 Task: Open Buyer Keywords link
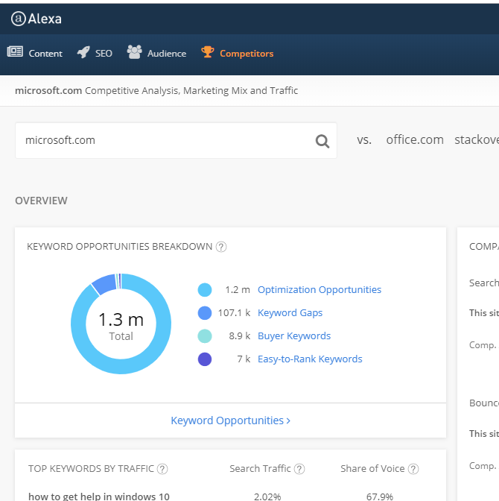click(294, 335)
